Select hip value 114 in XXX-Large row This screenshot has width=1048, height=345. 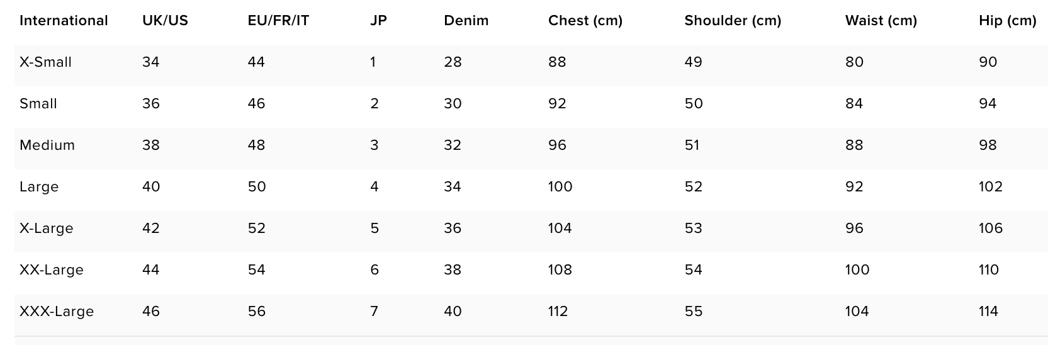tap(988, 311)
